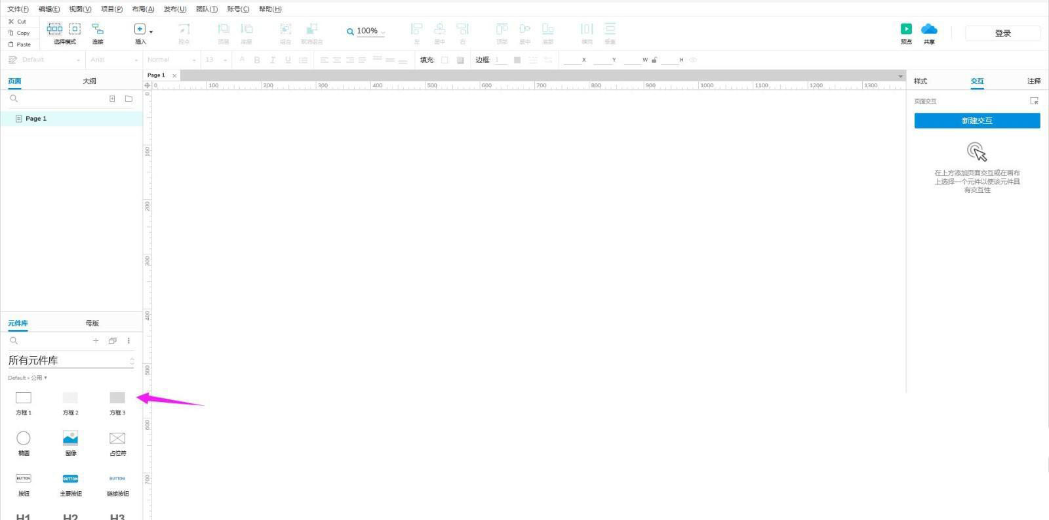The width and height of the screenshot is (1049, 520).
Task: Select the 连接 (Connect) tool
Action: 98,29
